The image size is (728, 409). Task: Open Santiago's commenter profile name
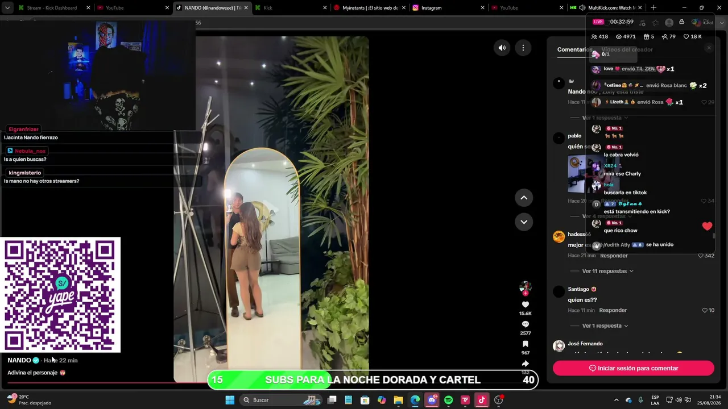tap(578, 289)
